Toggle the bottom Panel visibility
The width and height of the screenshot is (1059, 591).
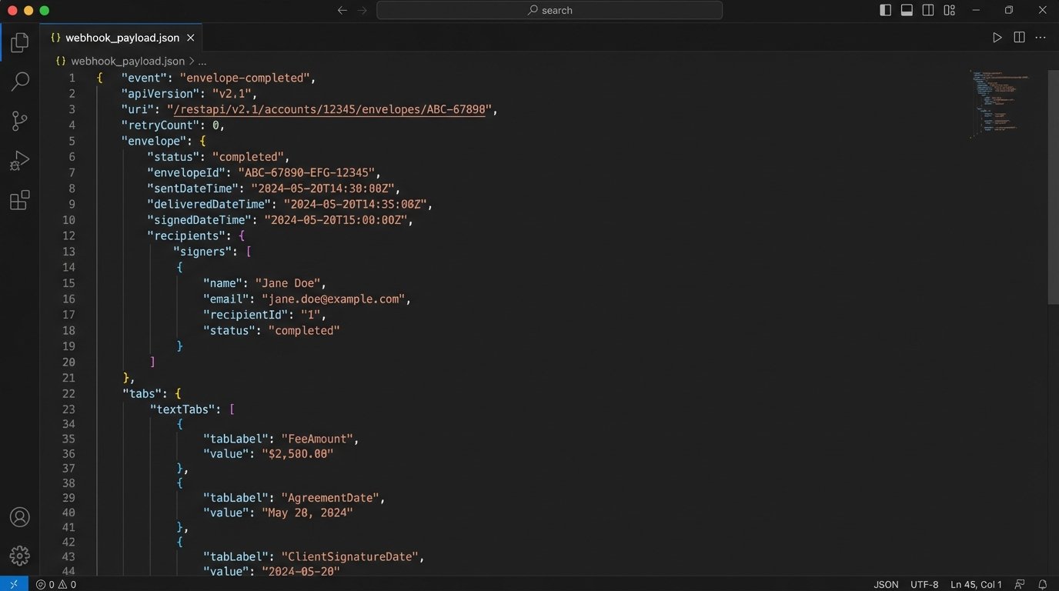pyautogui.click(x=906, y=10)
